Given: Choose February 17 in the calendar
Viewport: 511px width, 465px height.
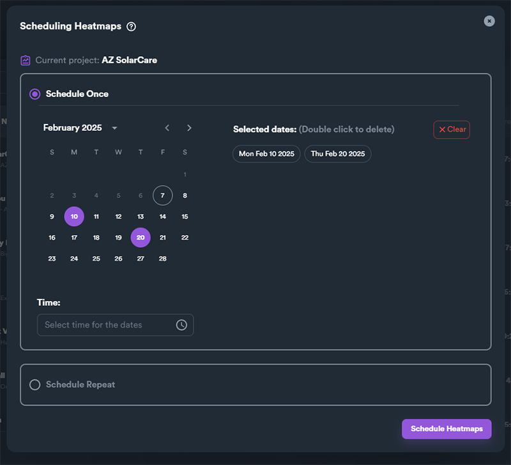Looking at the screenshot, I should click(74, 238).
